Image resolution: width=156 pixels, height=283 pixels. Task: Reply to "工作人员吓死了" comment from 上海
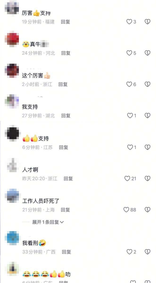point(65,210)
